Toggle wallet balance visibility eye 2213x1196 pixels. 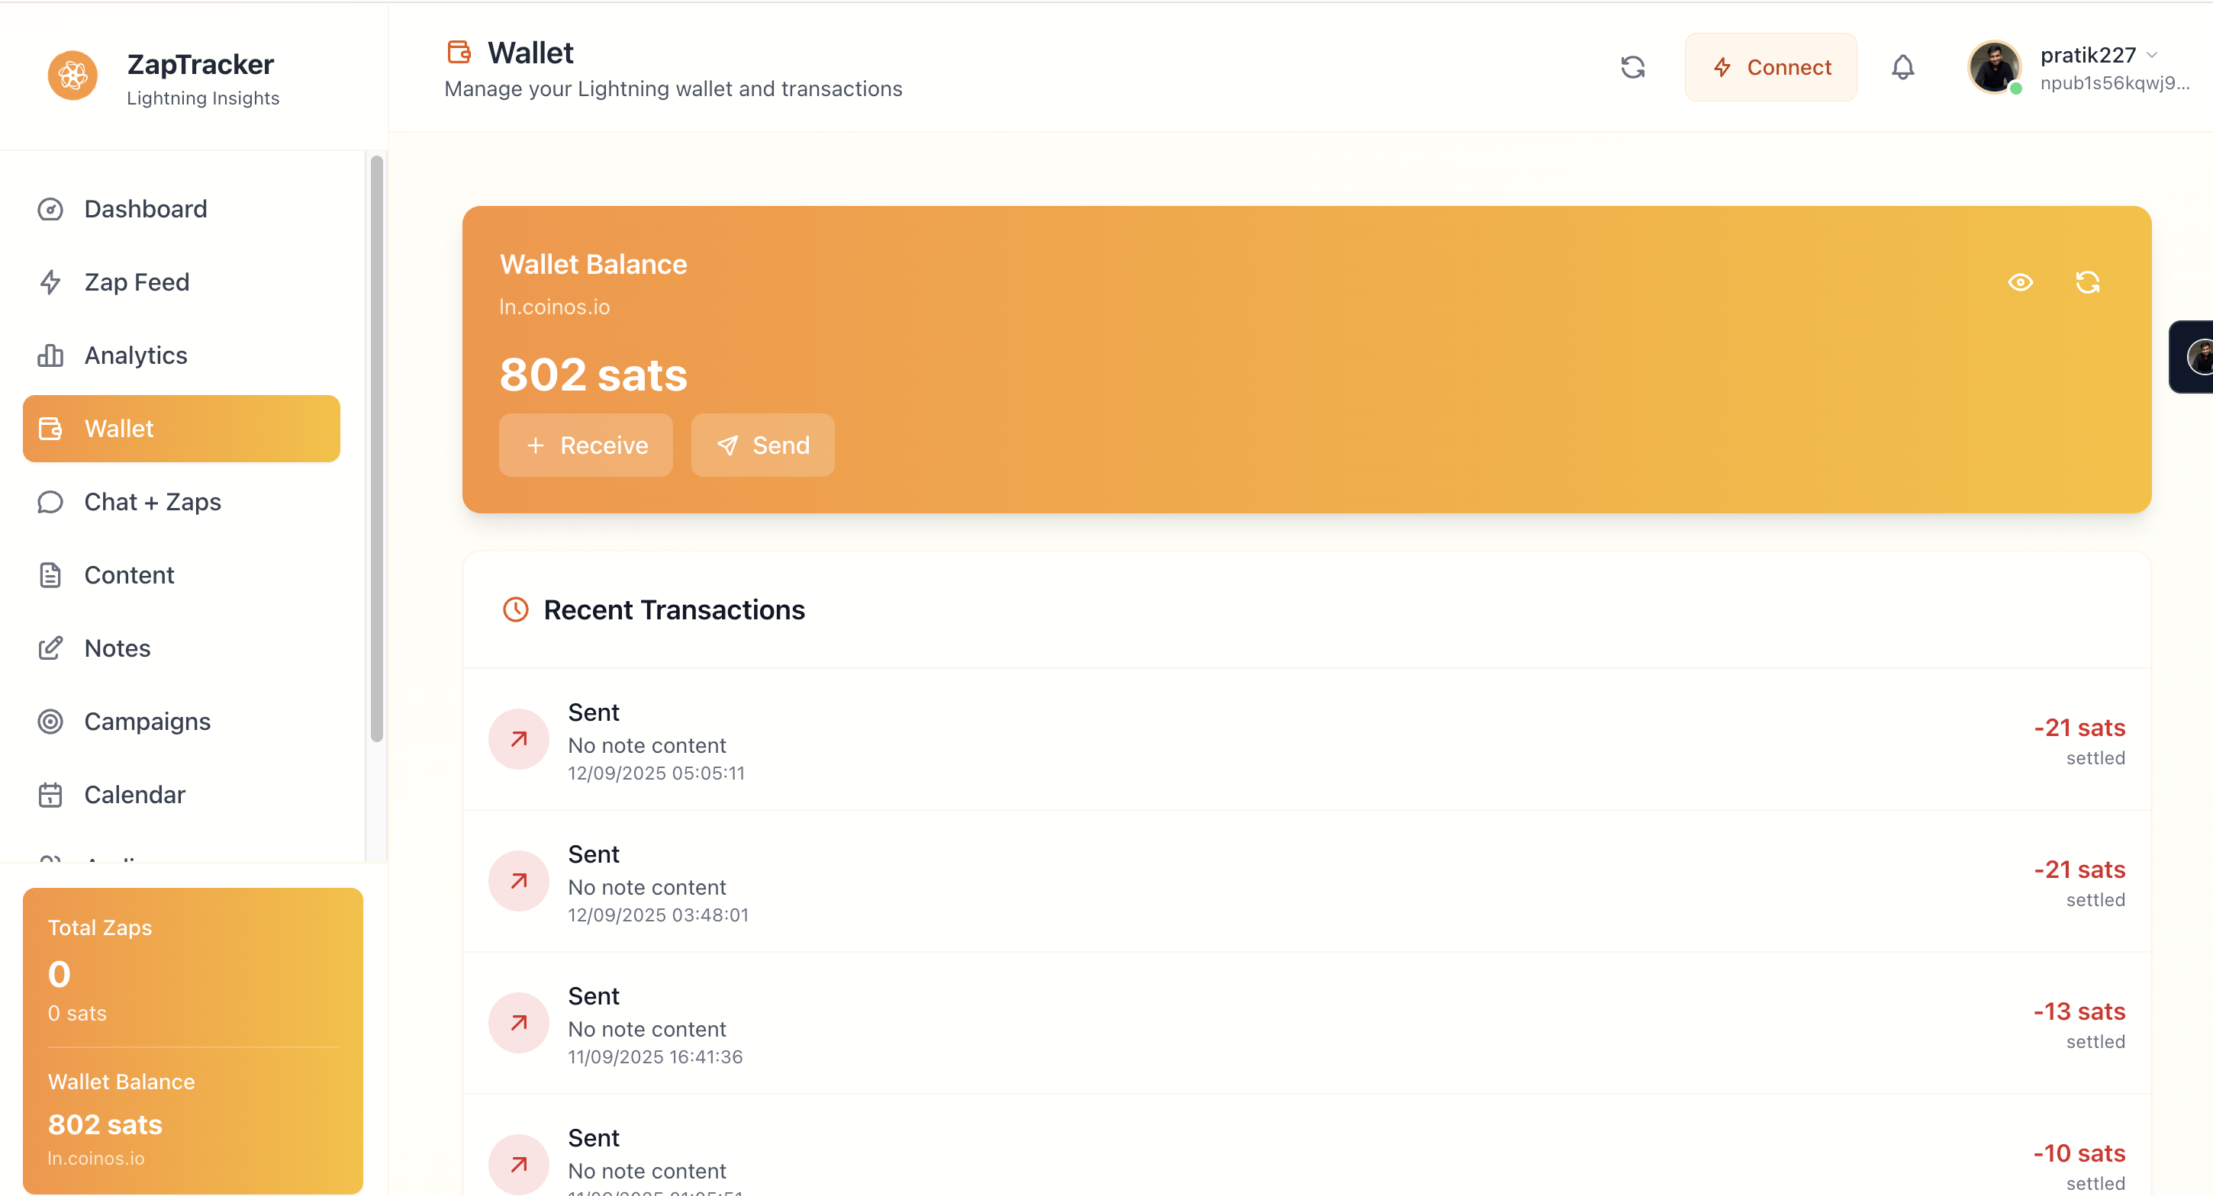tap(2021, 282)
